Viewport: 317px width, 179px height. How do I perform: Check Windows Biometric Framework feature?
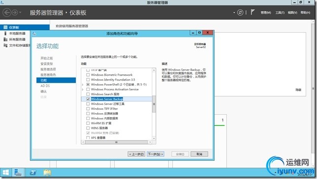(x=88, y=75)
